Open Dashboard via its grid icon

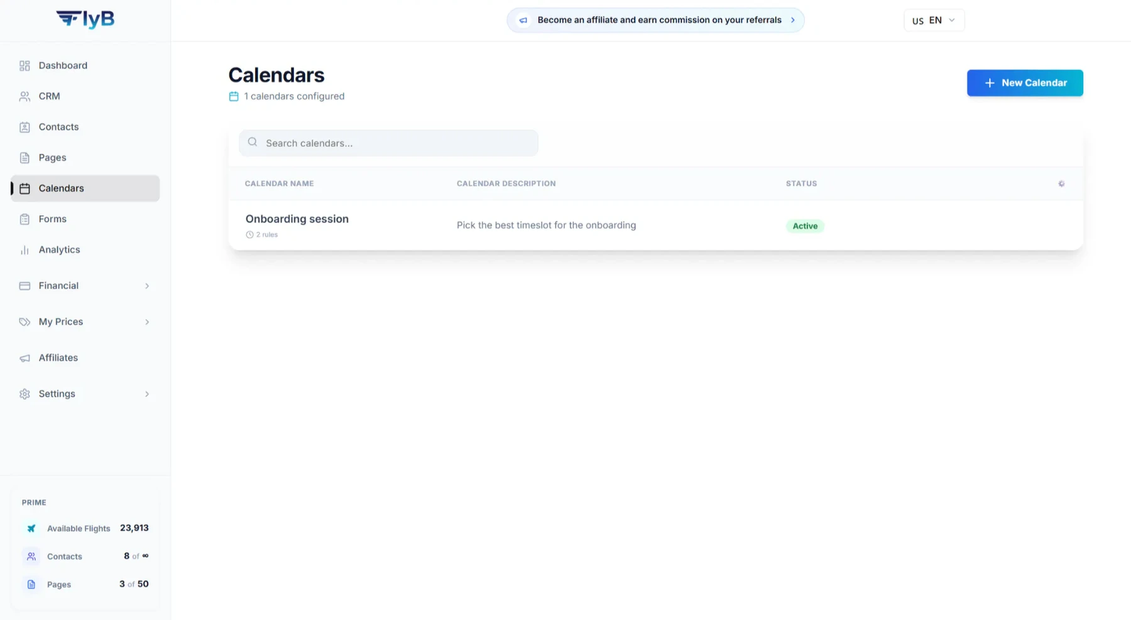25,65
